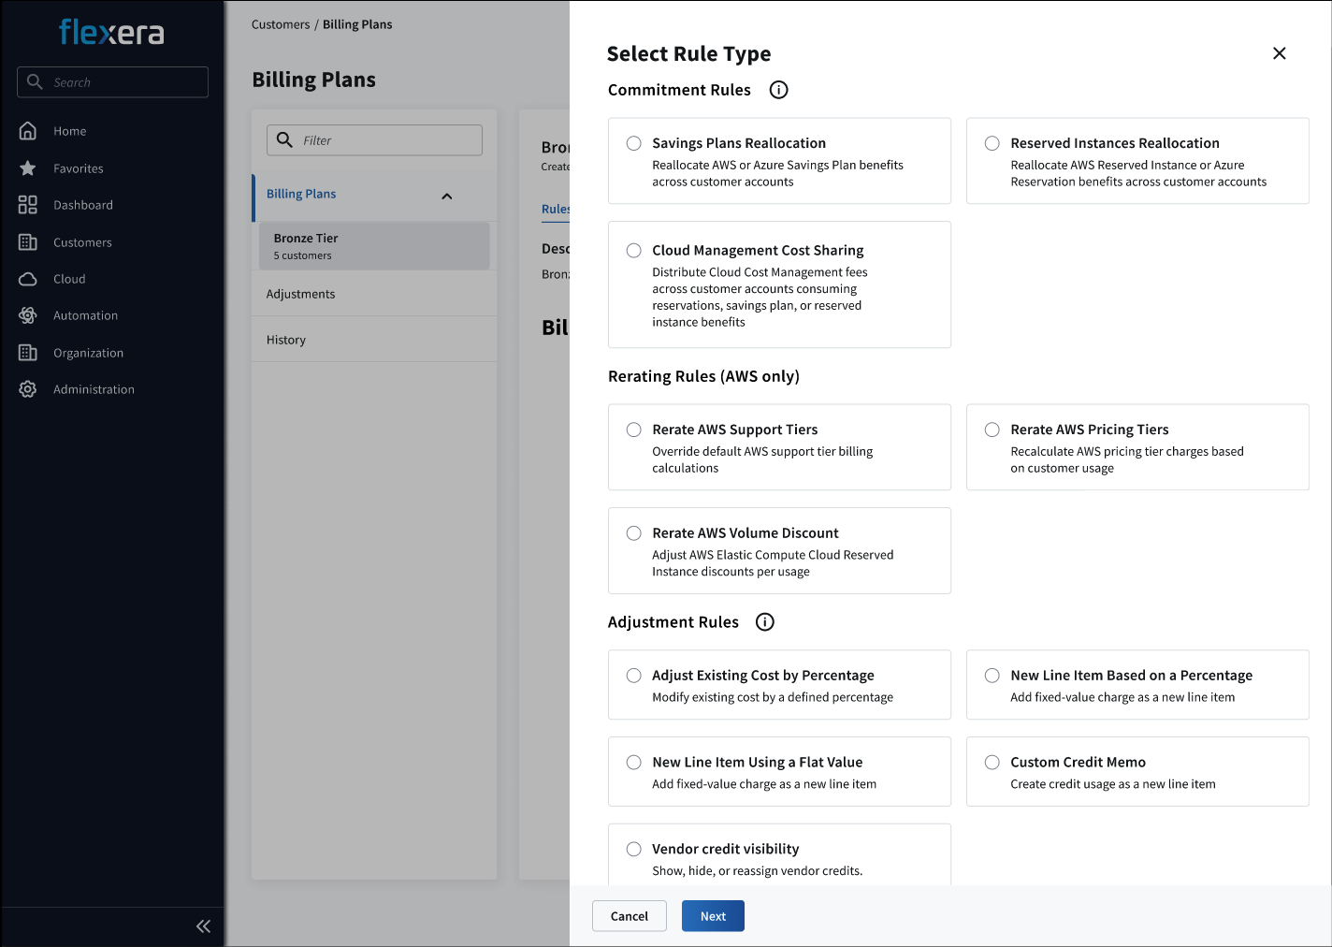The height and width of the screenshot is (947, 1332).
Task: Click the Dashboard grid icon
Action: (x=28, y=205)
